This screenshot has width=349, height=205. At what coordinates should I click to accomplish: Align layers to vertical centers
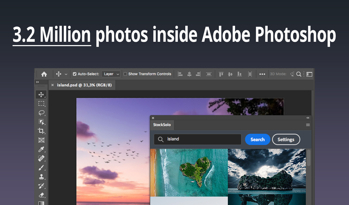[230, 74]
